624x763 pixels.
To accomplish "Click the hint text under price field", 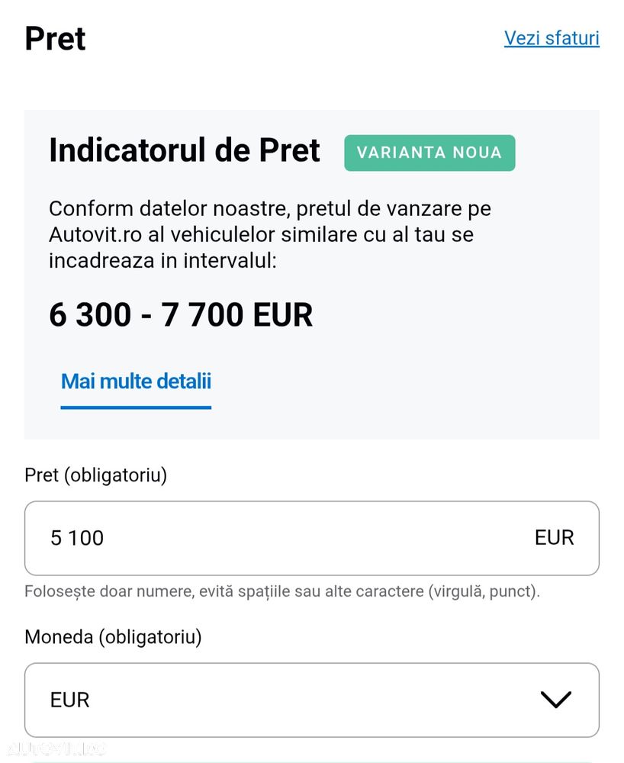I will tap(281, 591).
